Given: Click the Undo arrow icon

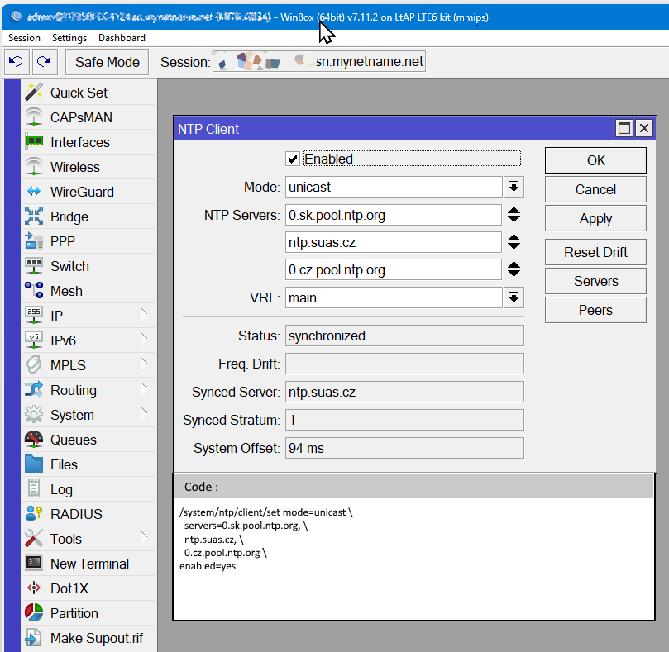Looking at the screenshot, I should 17,62.
